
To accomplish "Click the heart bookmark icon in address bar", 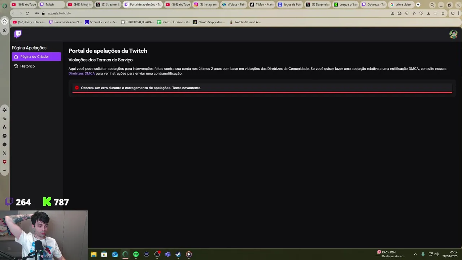I will (421, 13).
